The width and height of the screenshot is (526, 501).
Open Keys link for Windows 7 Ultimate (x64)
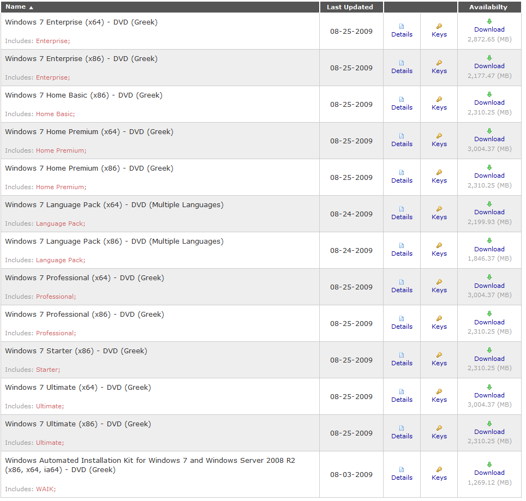point(439,400)
